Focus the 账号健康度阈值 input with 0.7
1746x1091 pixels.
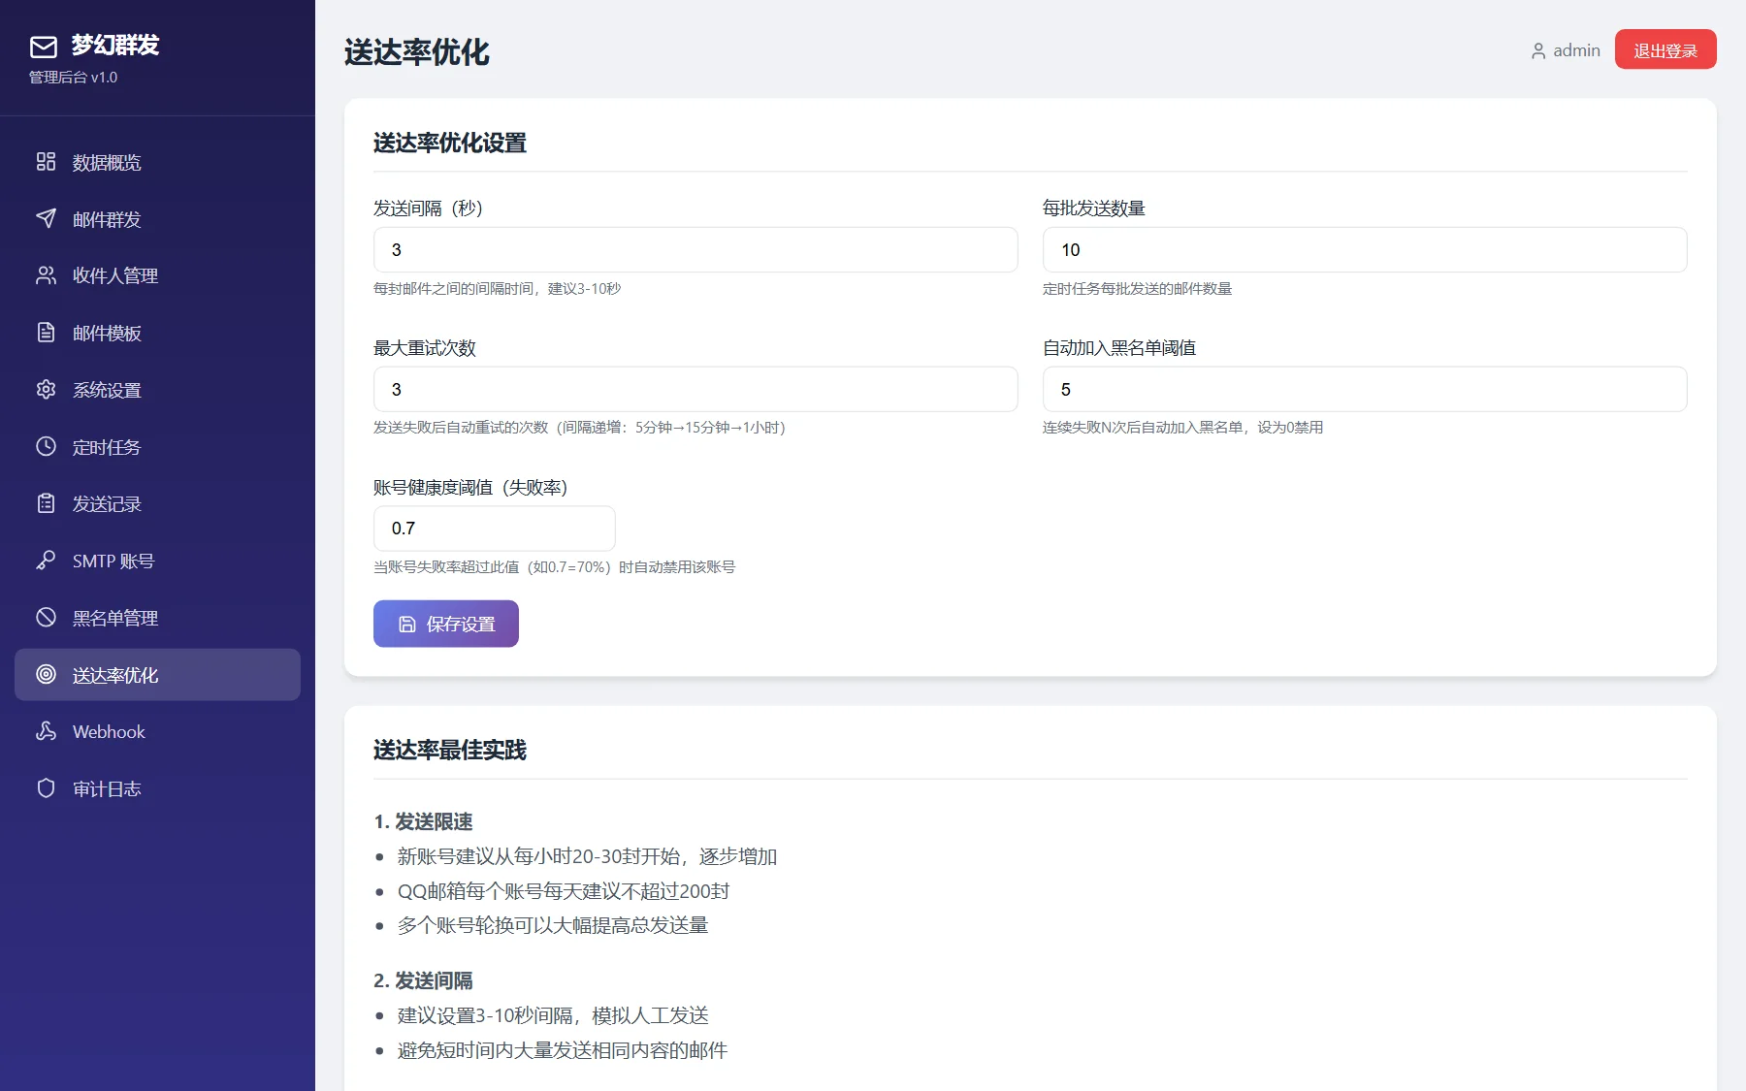(x=495, y=529)
